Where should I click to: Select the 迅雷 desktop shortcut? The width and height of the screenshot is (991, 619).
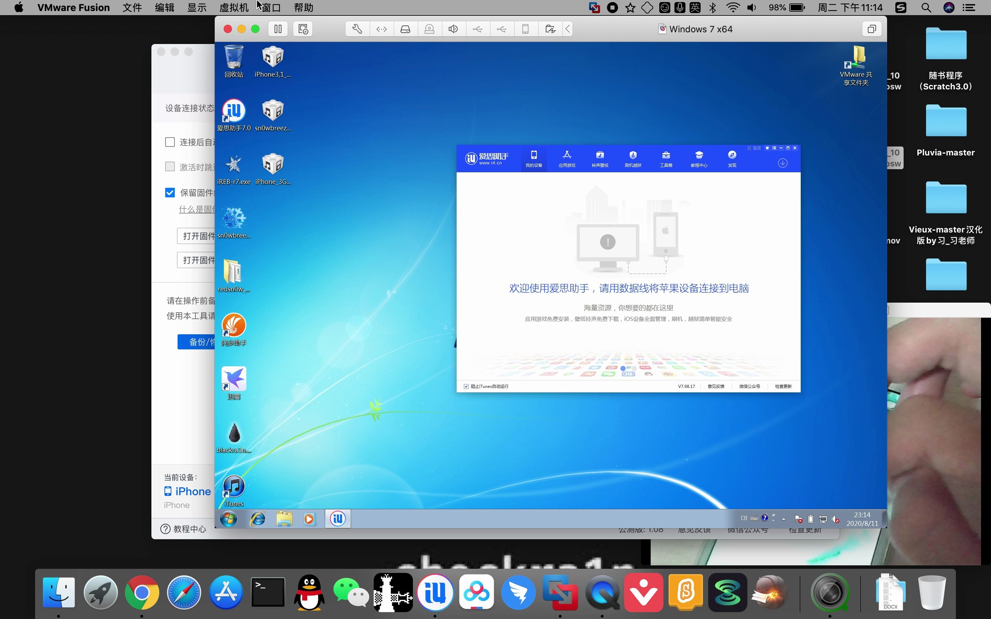(x=234, y=383)
